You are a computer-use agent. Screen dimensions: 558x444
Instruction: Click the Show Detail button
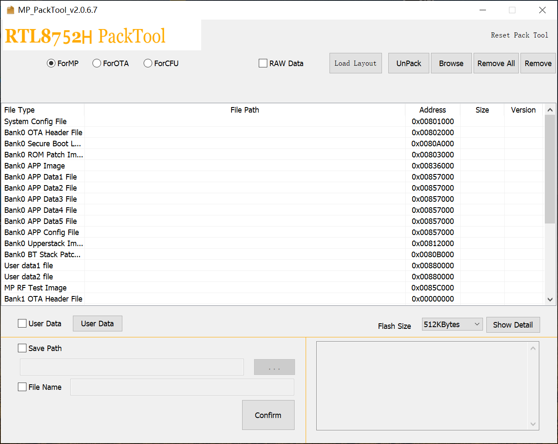click(x=513, y=325)
